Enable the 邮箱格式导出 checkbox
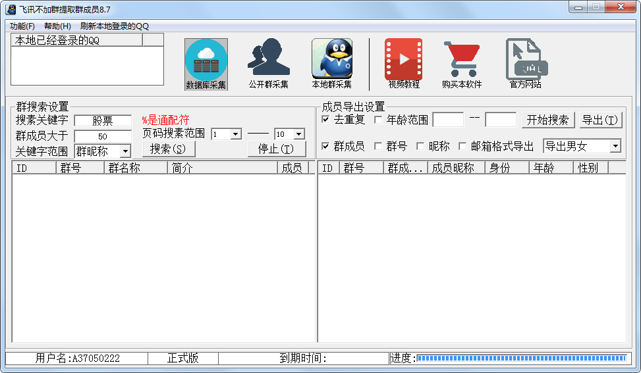 (462, 146)
